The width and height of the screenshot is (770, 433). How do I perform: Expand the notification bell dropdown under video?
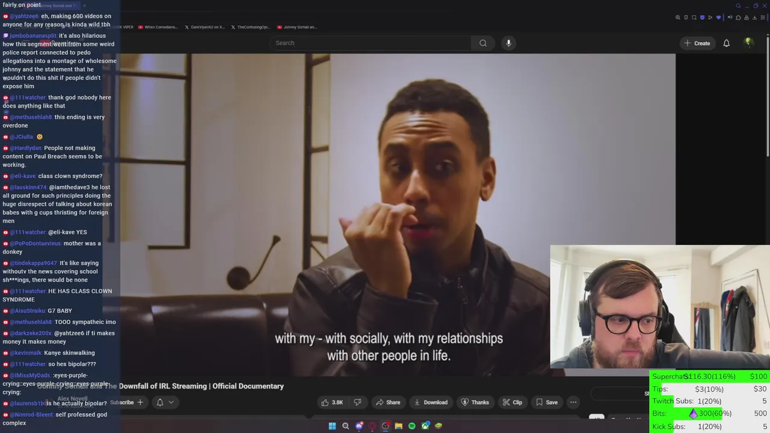pyautogui.click(x=165, y=402)
